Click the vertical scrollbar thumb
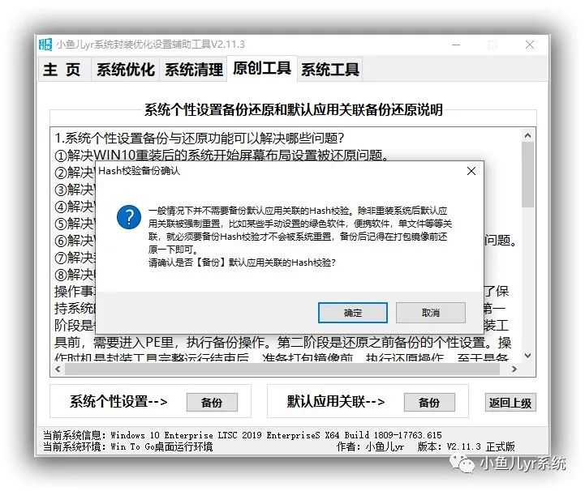The width and height of the screenshot is (585, 491). [527, 174]
